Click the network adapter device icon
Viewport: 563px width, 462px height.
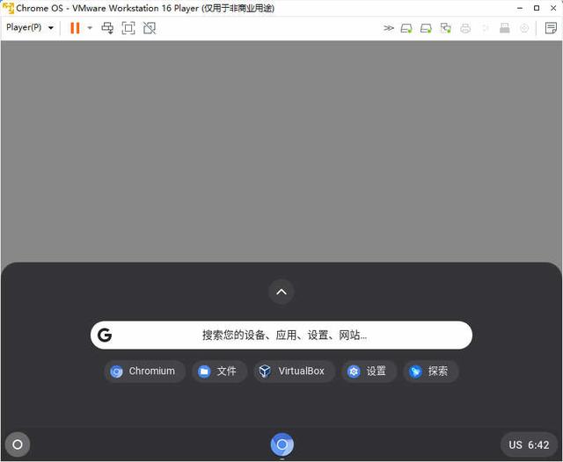446,28
